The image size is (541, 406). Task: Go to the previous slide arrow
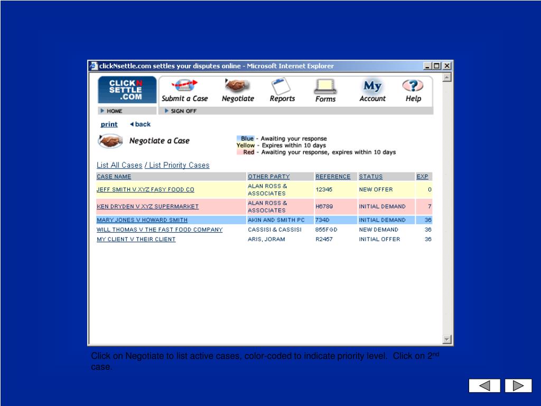(484, 385)
